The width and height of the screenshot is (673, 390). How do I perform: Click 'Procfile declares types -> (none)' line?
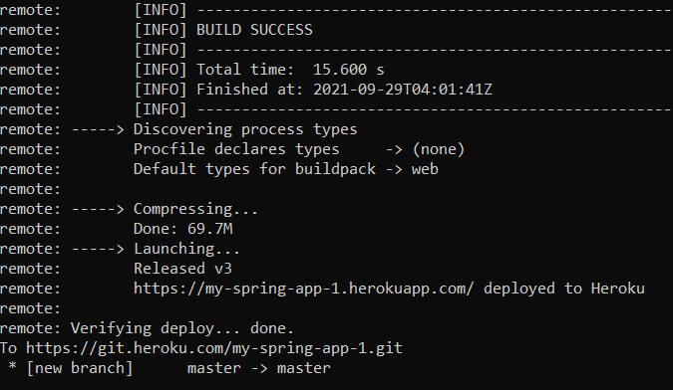[x=299, y=149]
